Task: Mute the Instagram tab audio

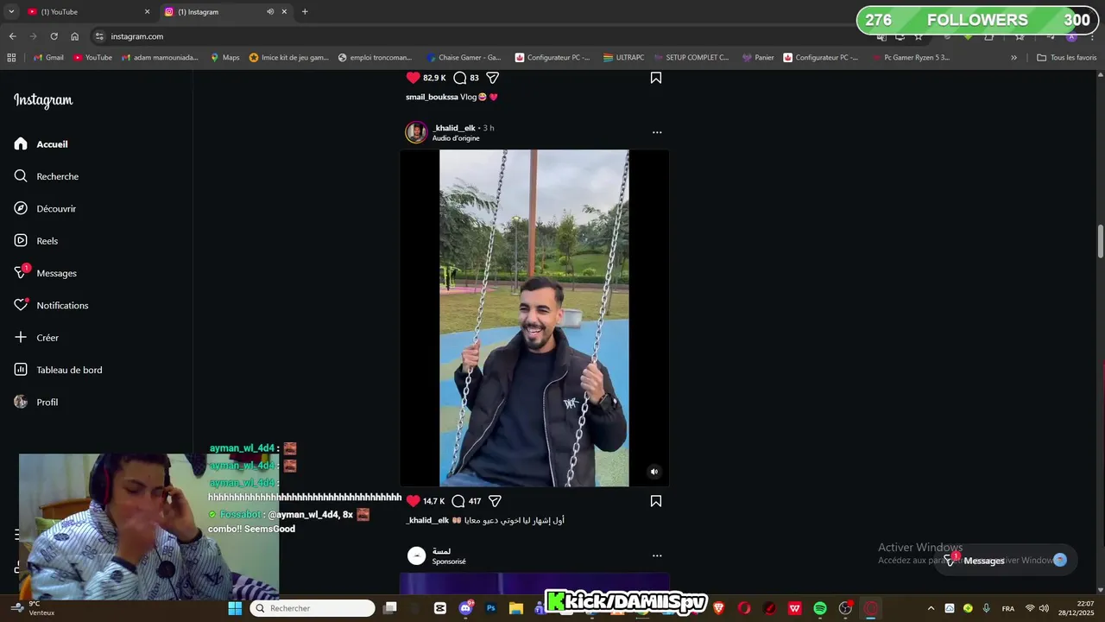Action: click(x=270, y=12)
